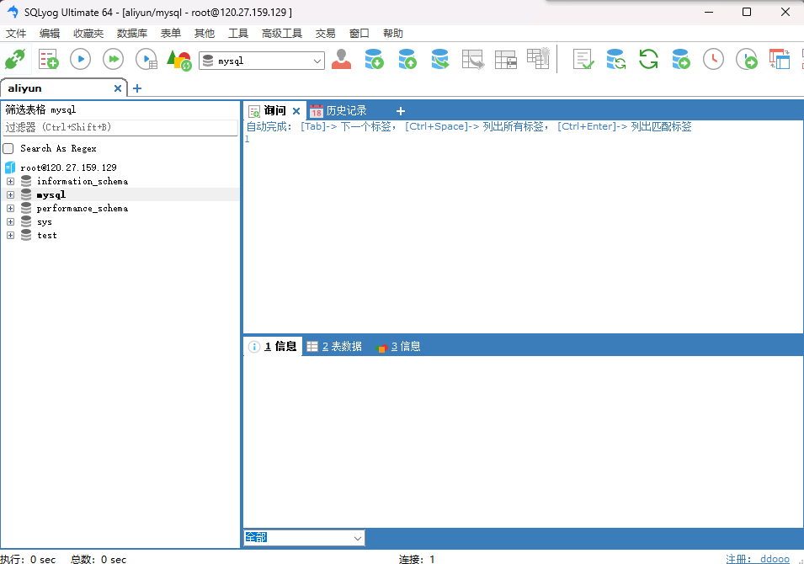The image size is (804, 564).
Task: Select the performance_schema database
Action: point(82,208)
